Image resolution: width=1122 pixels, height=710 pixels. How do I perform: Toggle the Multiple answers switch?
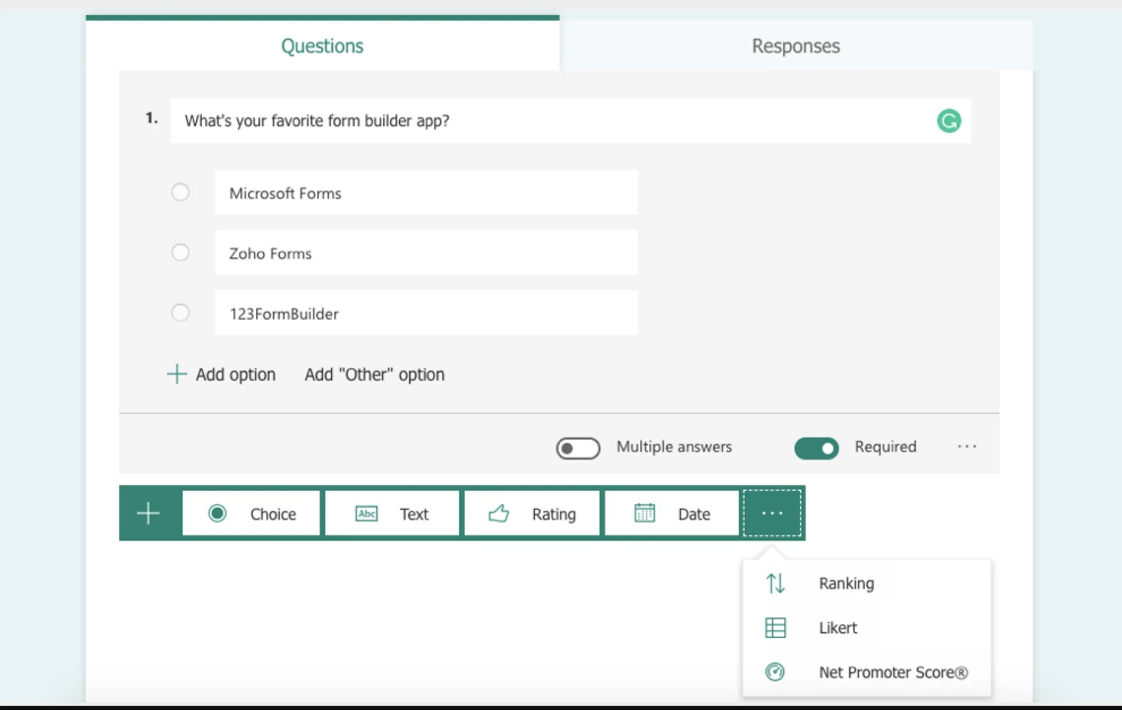coord(578,448)
